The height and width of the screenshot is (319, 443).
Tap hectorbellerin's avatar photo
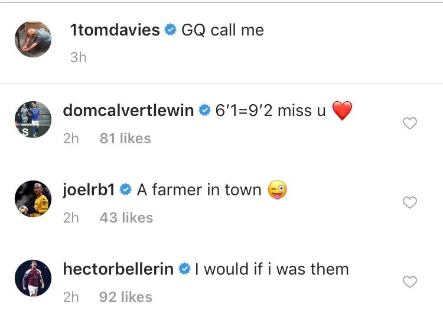coord(33,280)
